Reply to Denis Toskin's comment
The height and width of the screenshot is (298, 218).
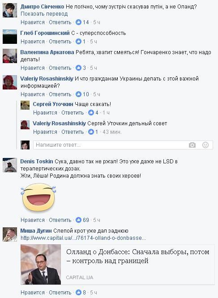point(60,220)
